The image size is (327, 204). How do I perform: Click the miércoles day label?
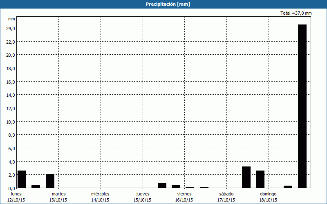(x=100, y=194)
